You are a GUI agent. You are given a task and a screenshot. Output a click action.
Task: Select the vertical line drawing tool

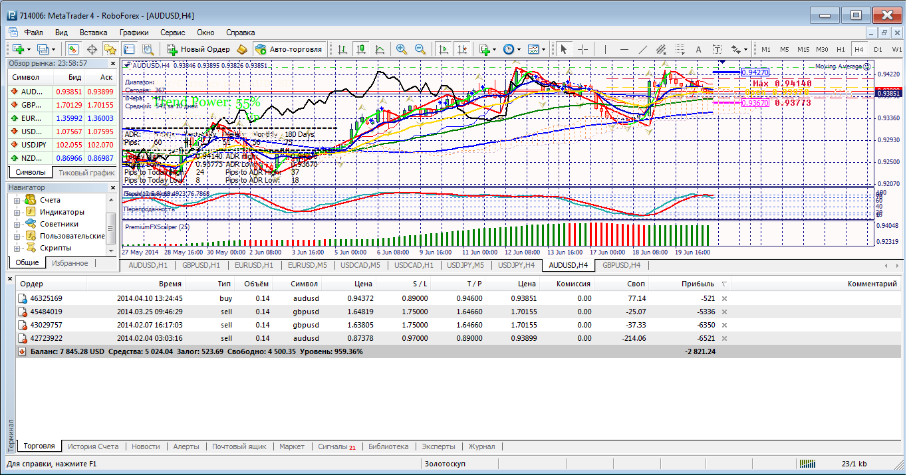coord(605,49)
